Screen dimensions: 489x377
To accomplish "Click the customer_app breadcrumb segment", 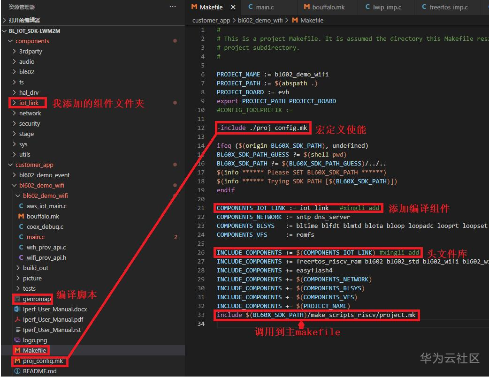I will [211, 20].
